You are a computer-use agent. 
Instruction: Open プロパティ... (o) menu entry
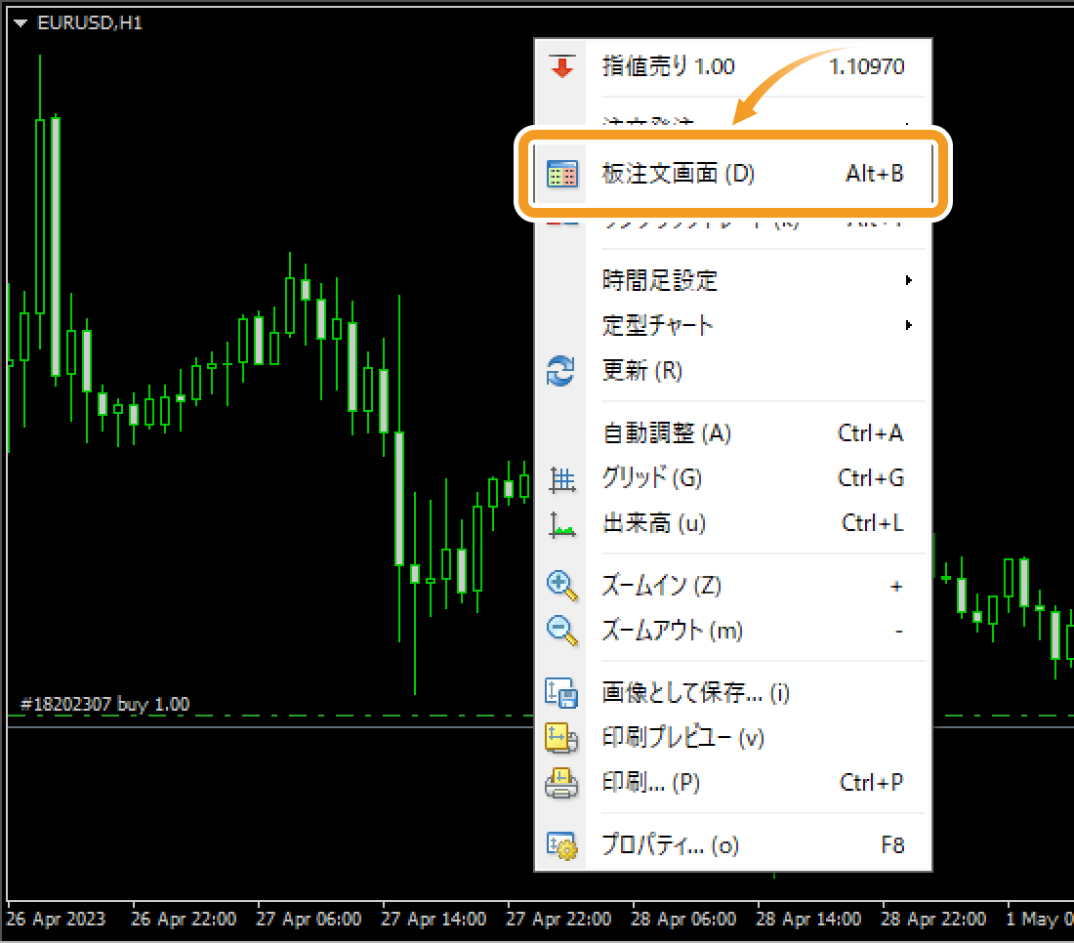[733, 845]
